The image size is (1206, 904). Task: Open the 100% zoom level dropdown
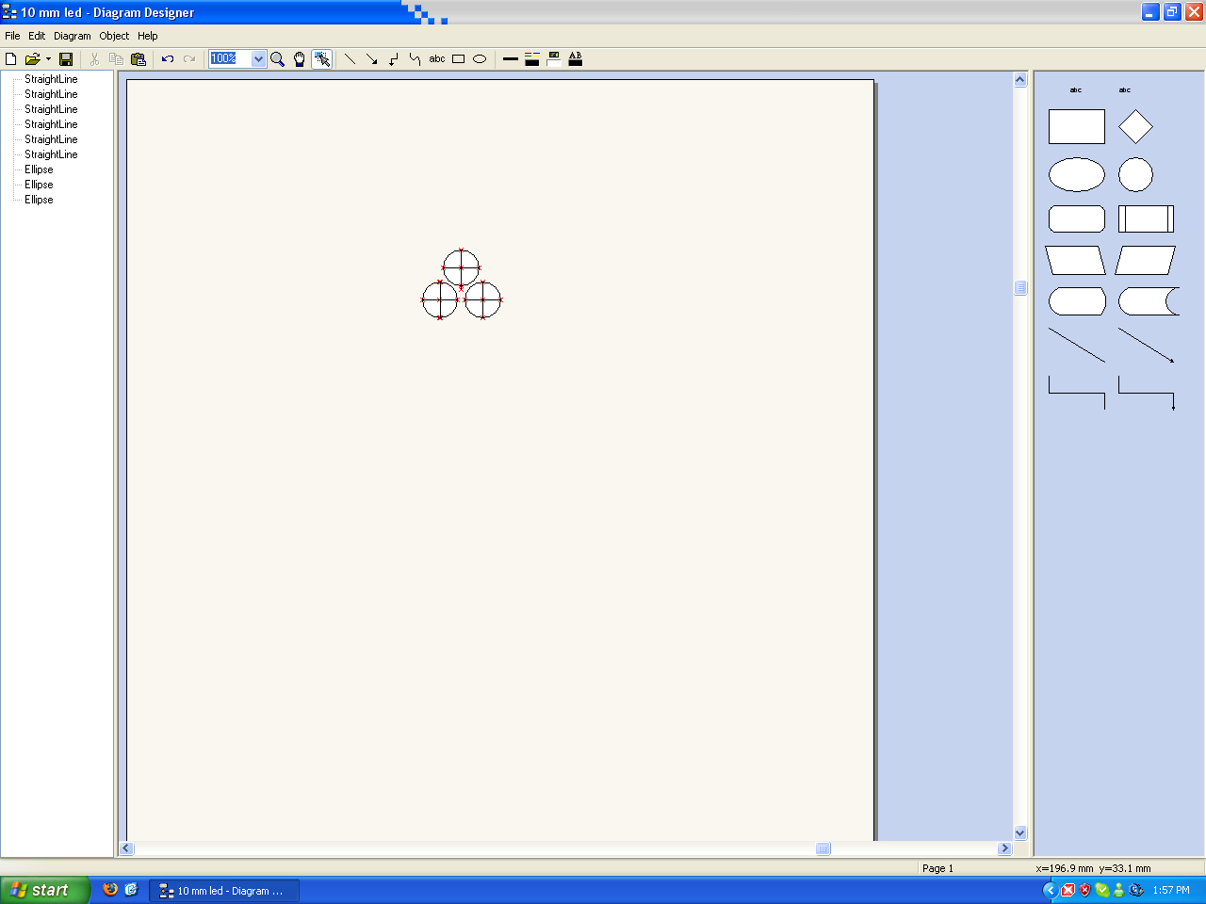(259, 58)
